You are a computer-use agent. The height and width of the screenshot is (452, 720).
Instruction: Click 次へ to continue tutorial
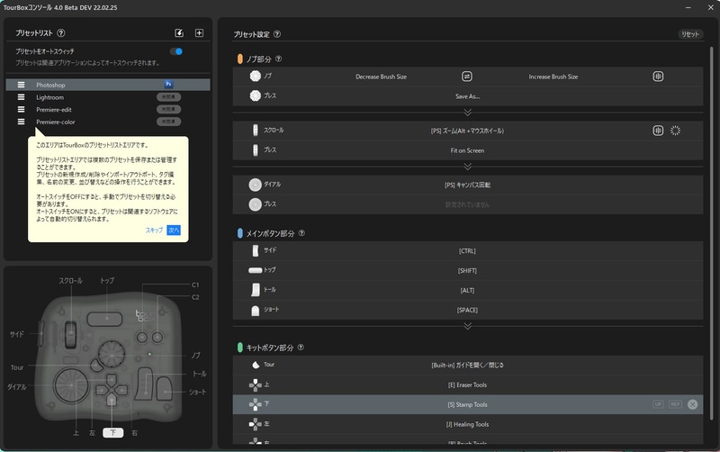174,231
